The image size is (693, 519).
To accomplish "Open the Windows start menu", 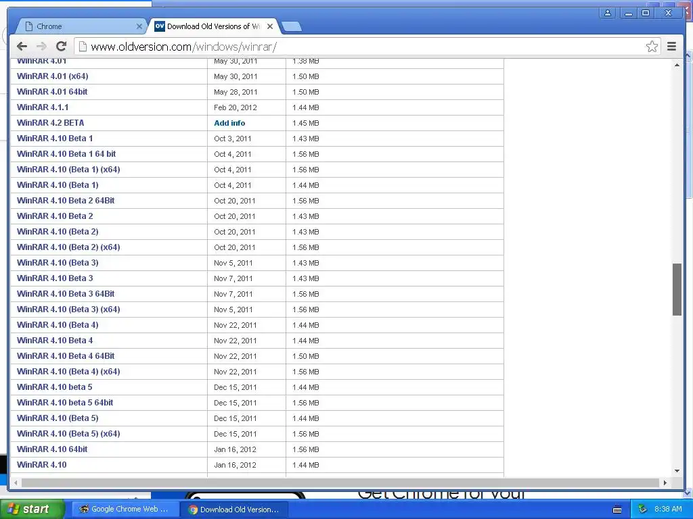I will [x=32, y=510].
